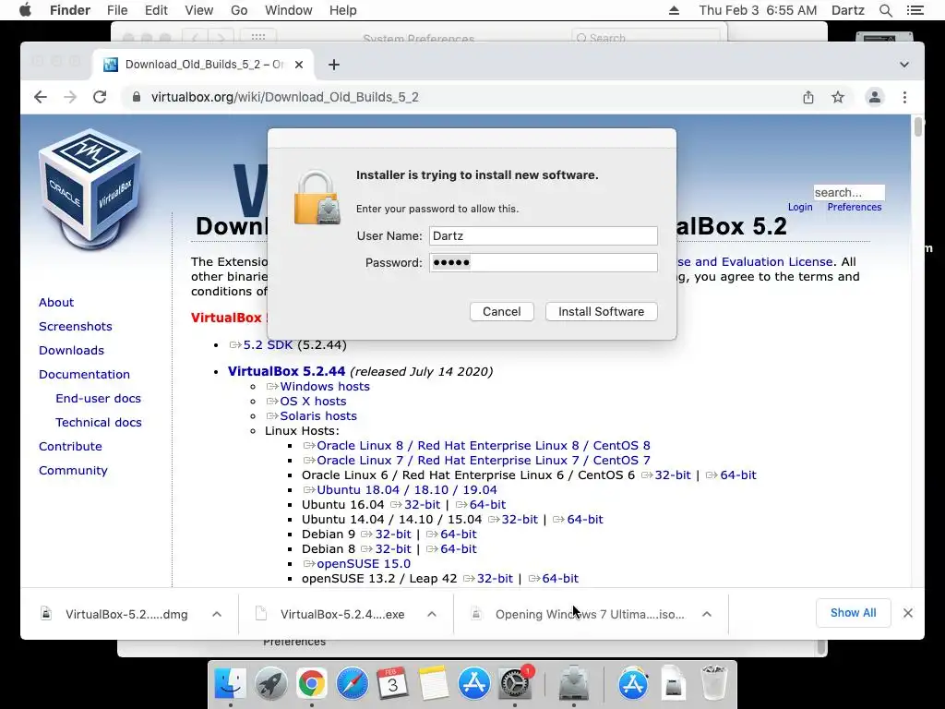The image size is (945, 709).
Task: Click the Password field
Action: [543, 262]
